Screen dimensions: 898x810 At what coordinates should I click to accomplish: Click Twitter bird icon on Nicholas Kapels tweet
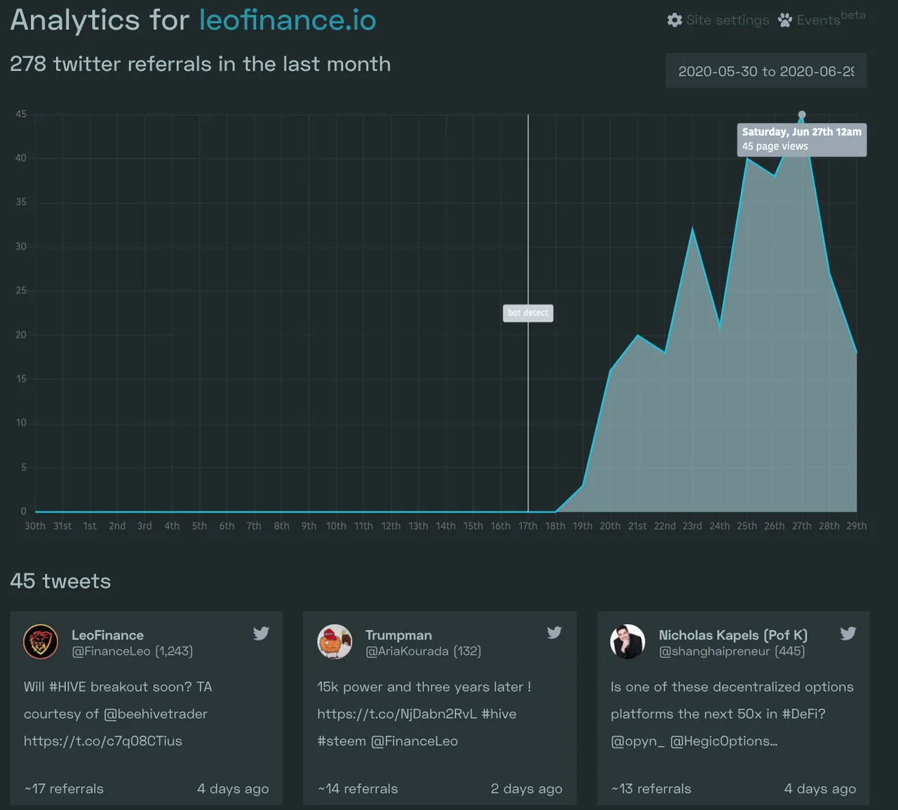[x=847, y=633]
